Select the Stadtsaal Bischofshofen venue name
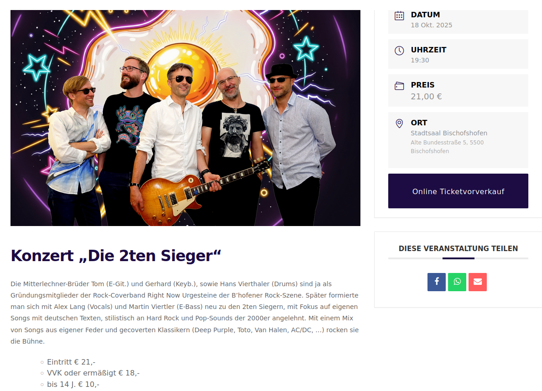The image size is (542, 391). (x=449, y=133)
